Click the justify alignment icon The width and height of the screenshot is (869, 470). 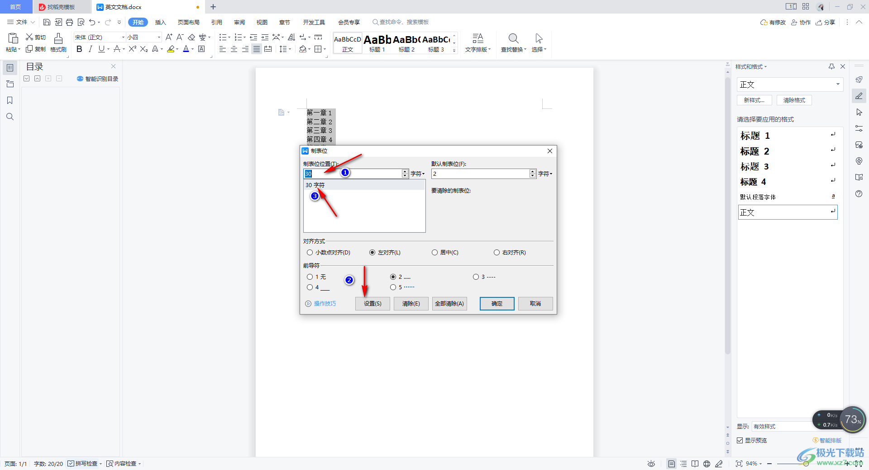point(257,49)
